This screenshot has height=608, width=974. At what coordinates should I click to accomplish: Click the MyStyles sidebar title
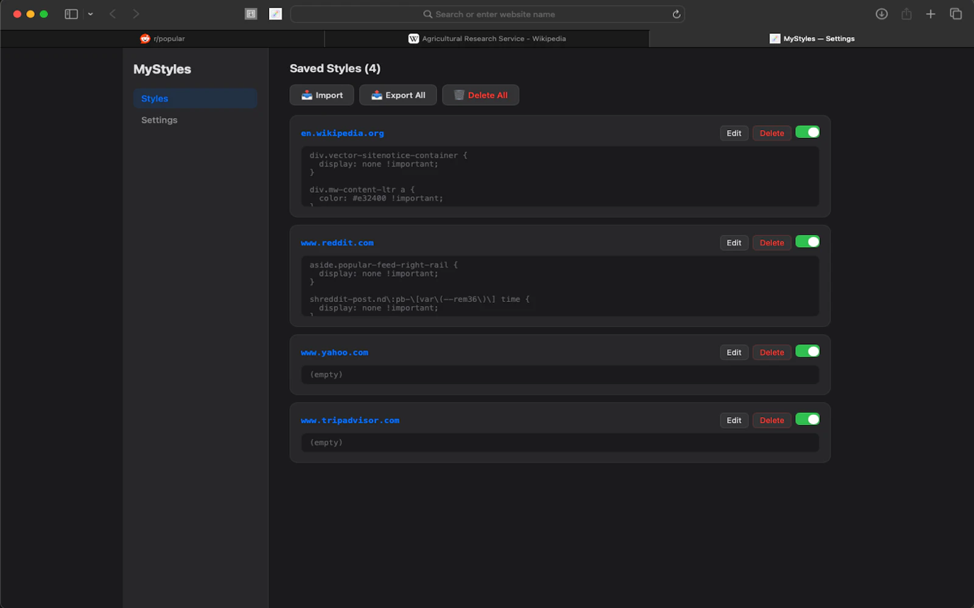point(162,69)
